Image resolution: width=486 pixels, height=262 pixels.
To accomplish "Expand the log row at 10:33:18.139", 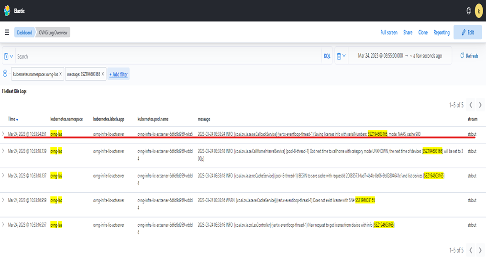I will [3, 151].
